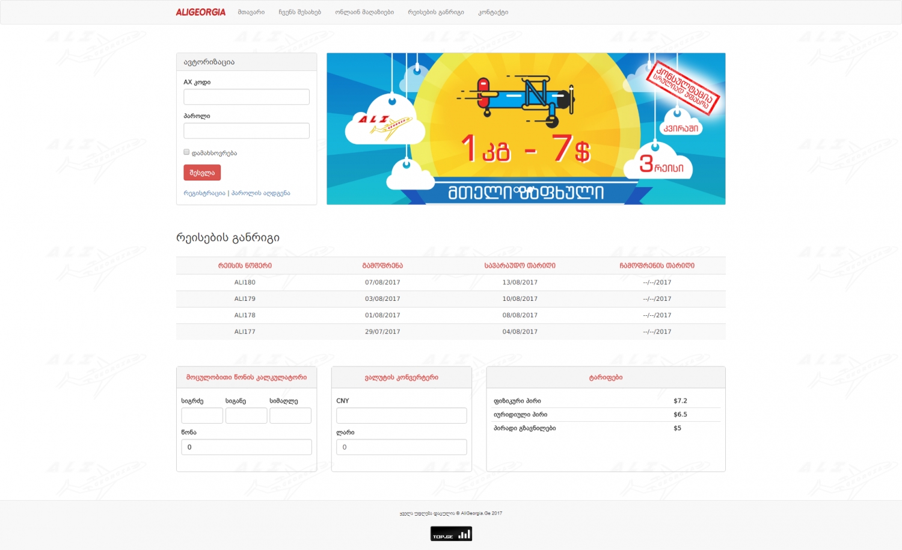
Task: Select flight number ALI177
Action: point(245,332)
